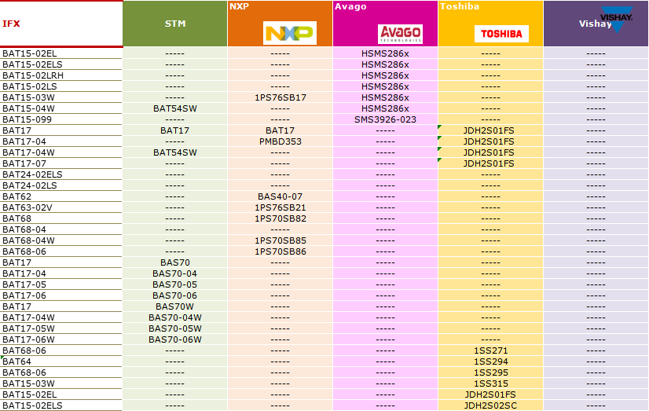Screen dimensions: 649x411
Task: Select the NXP header text
Action: 239,6
